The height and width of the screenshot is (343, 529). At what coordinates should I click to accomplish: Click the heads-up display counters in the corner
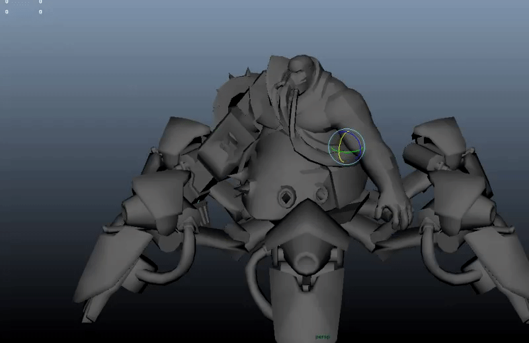tap(23, 7)
